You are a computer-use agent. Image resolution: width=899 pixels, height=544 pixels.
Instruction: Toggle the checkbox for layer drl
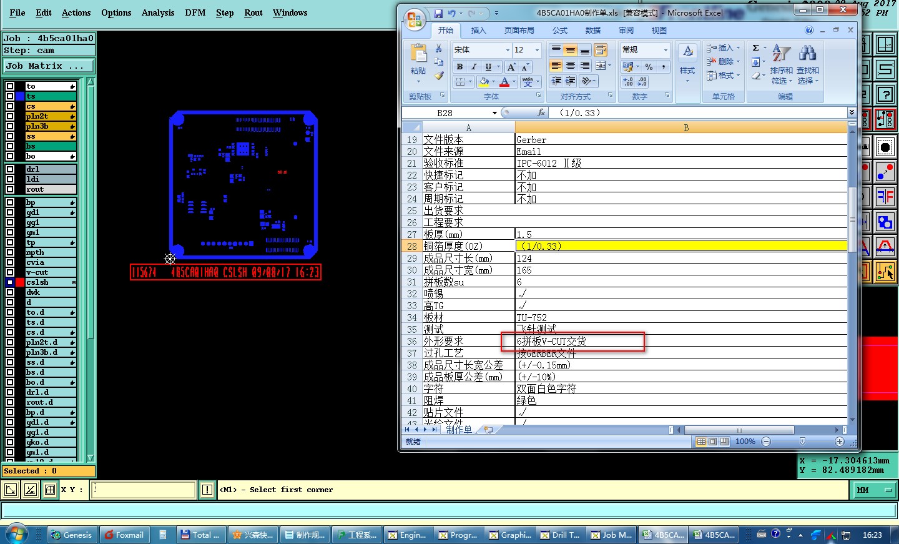coord(9,169)
